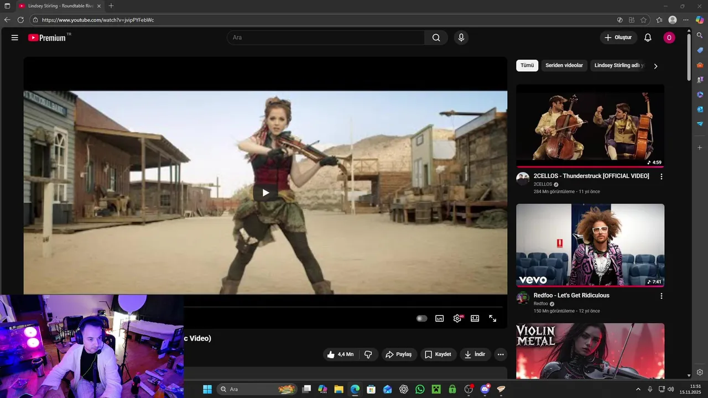Open the pink account avatar menu
Image resolution: width=708 pixels, height=398 pixels.
[669, 38]
